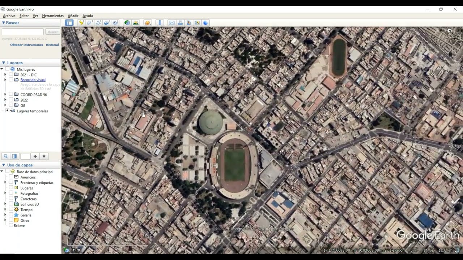Open the planet switcher (Saturn) icon
Screen dimensions: 463x260
[x=148, y=23]
